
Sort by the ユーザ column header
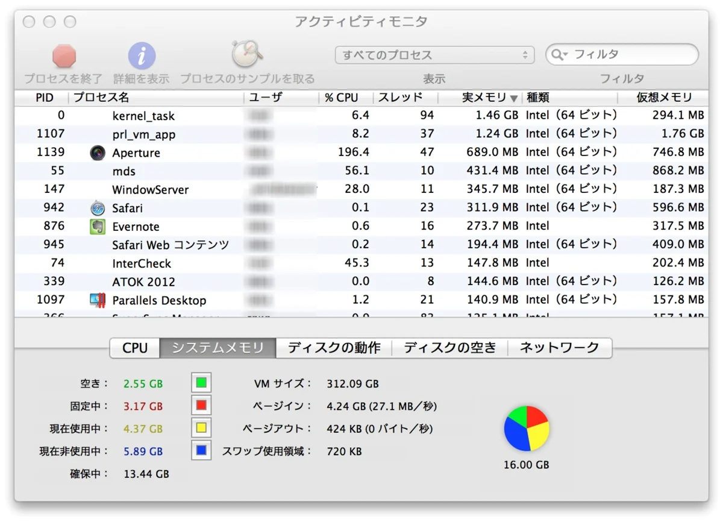[281, 98]
